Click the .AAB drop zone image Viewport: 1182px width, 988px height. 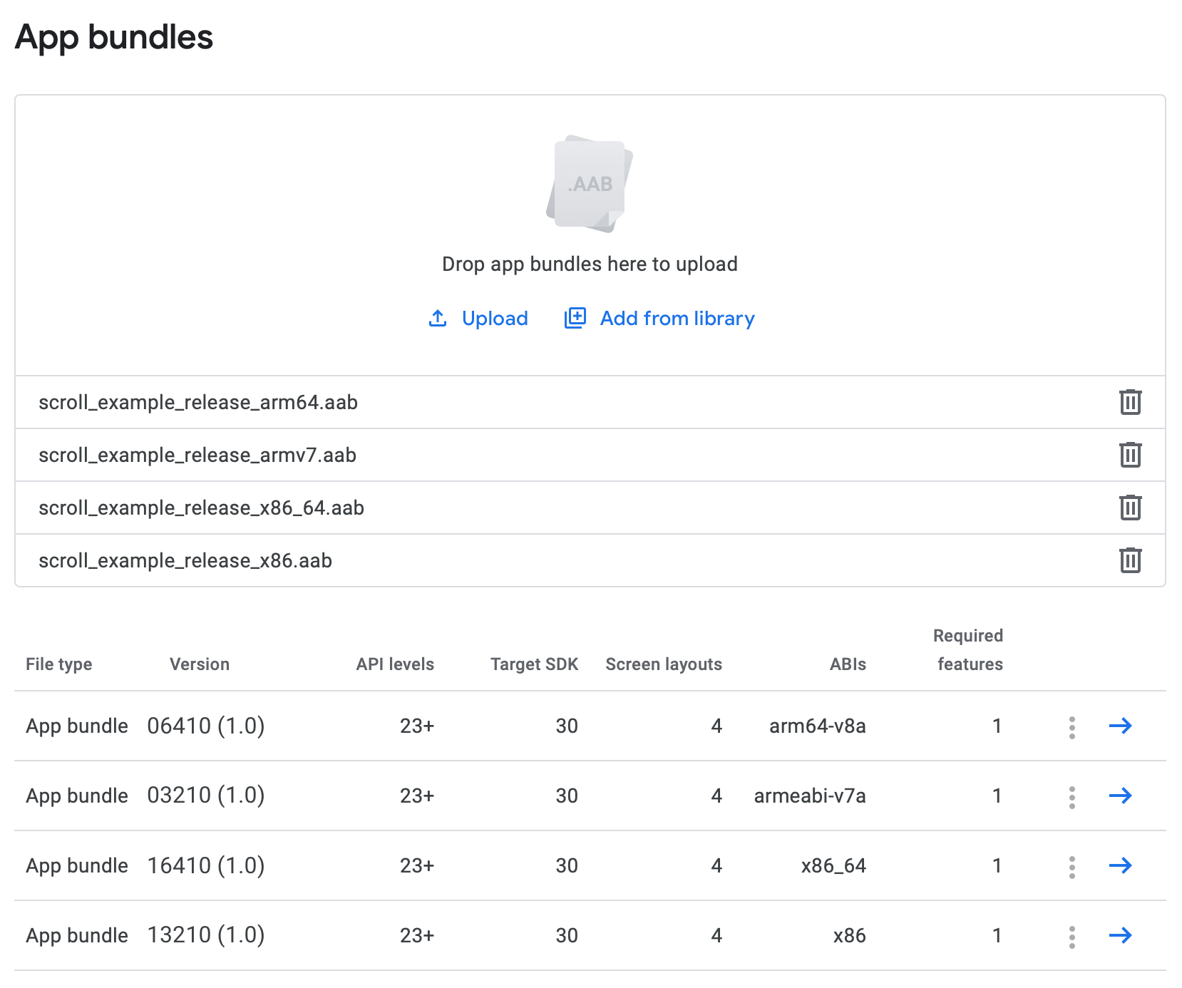590,184
